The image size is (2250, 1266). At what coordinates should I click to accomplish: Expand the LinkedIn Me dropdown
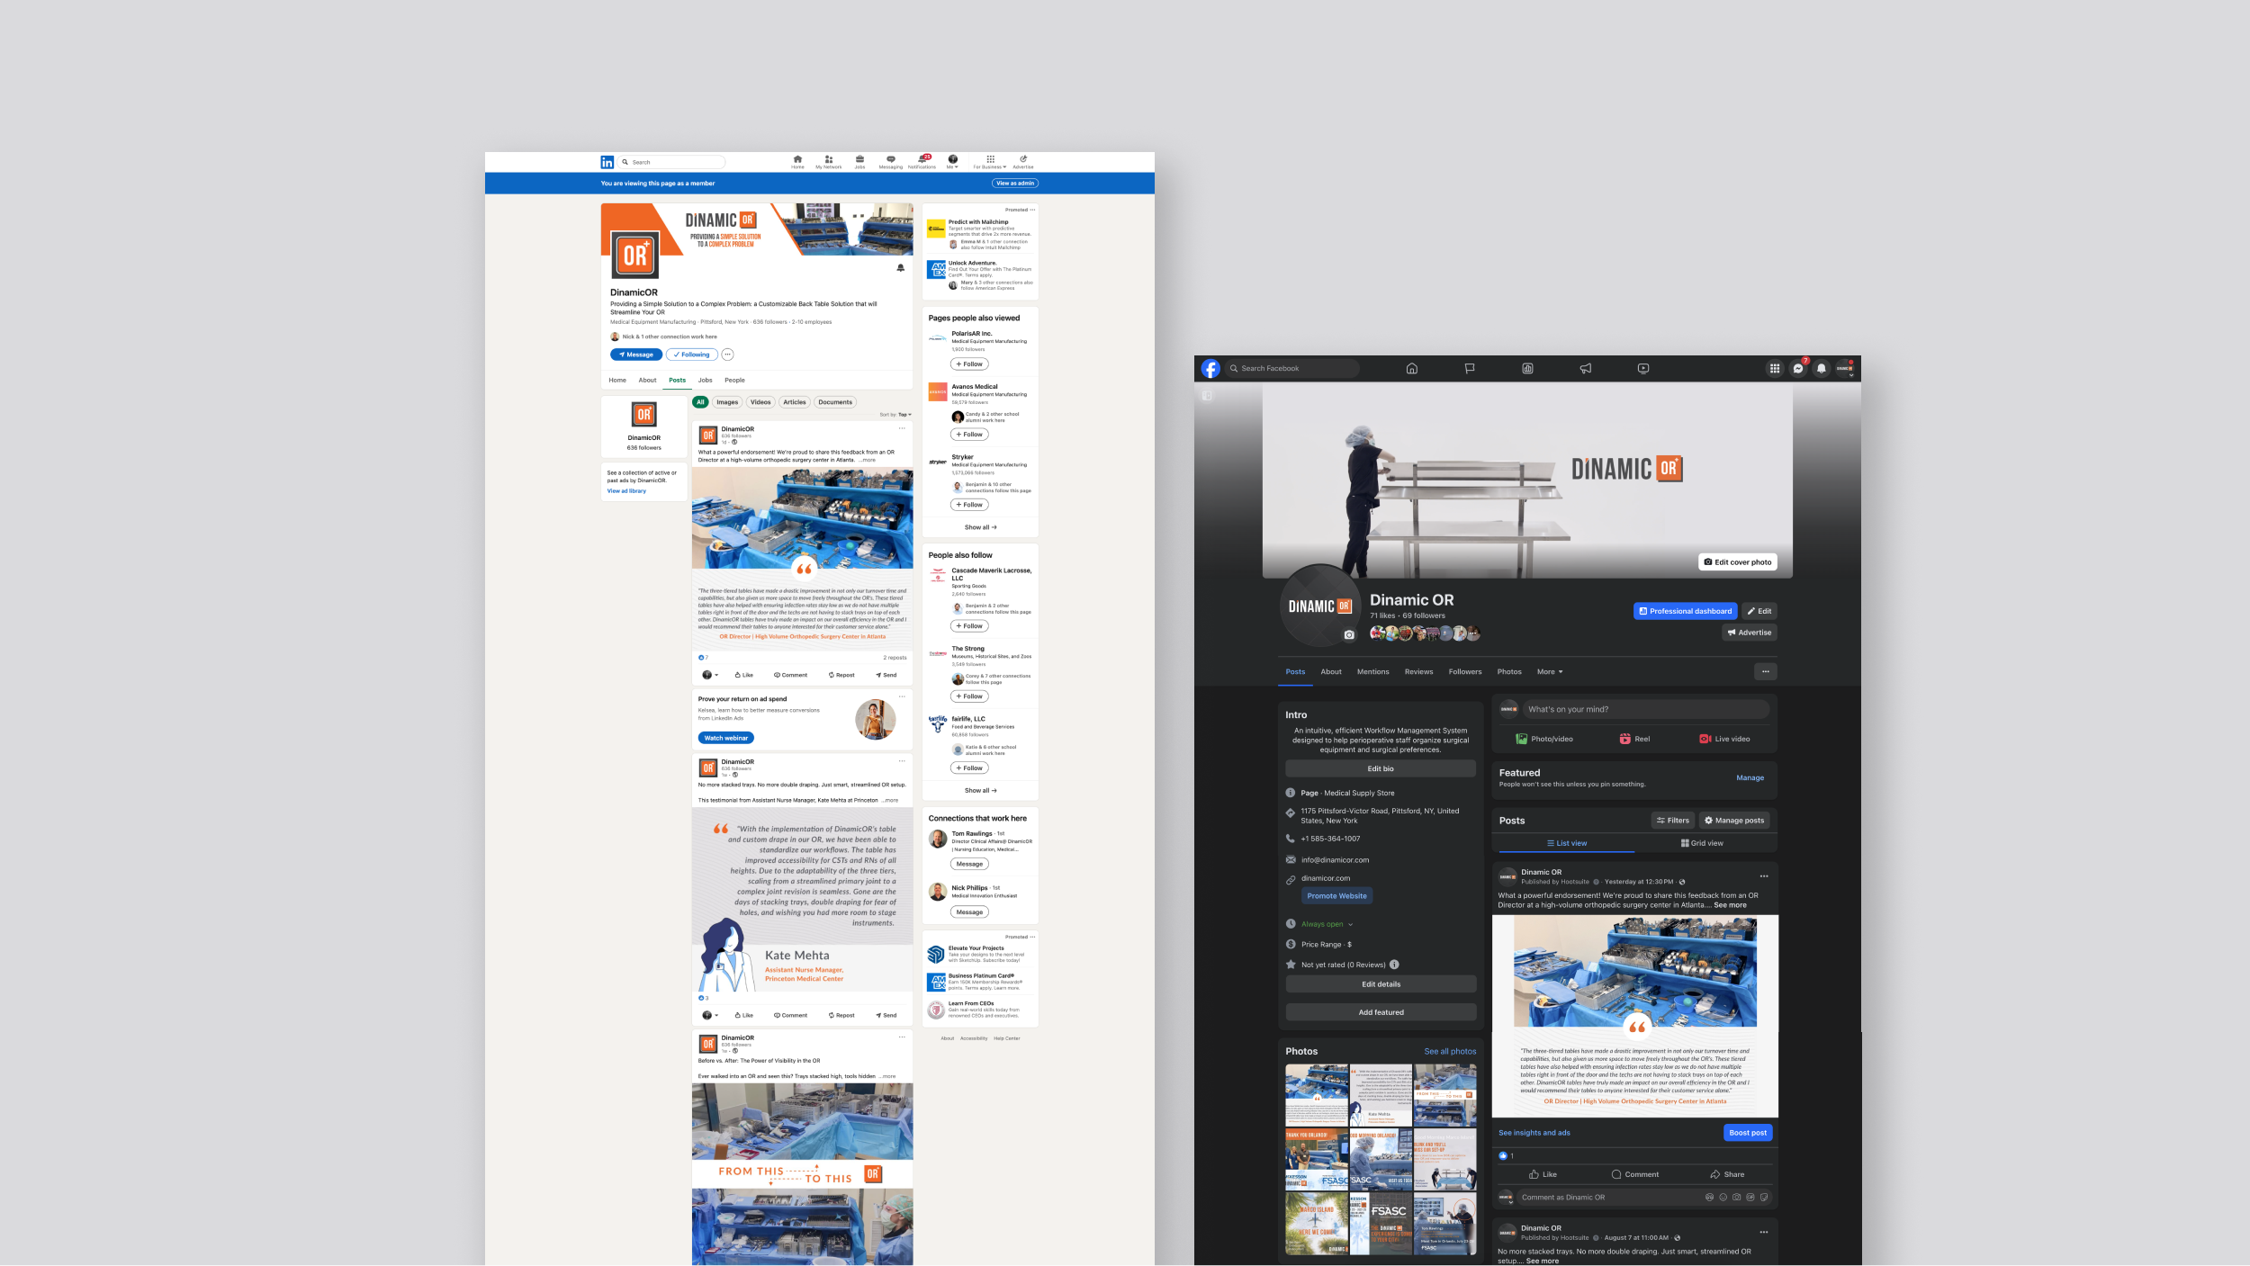pos(952,162)
